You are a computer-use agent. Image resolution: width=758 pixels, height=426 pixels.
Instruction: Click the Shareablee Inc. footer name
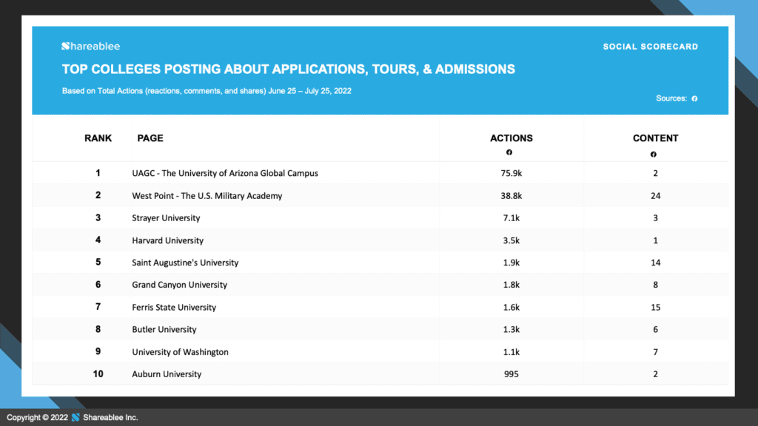pos(111,417)
